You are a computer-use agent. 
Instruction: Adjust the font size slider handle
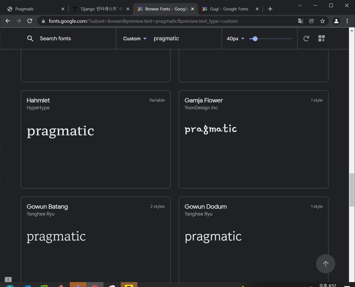pyautogui.click(x=255, y=39)
